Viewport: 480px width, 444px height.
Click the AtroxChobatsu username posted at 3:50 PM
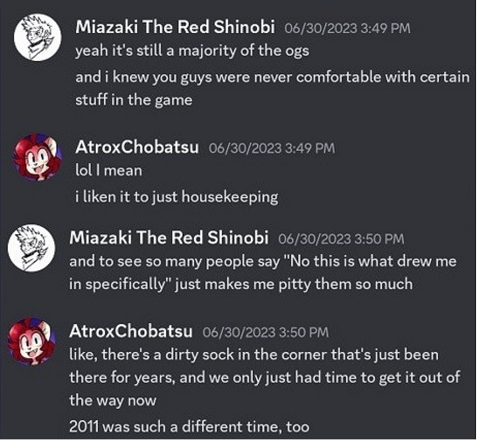[x=130, y=331]
